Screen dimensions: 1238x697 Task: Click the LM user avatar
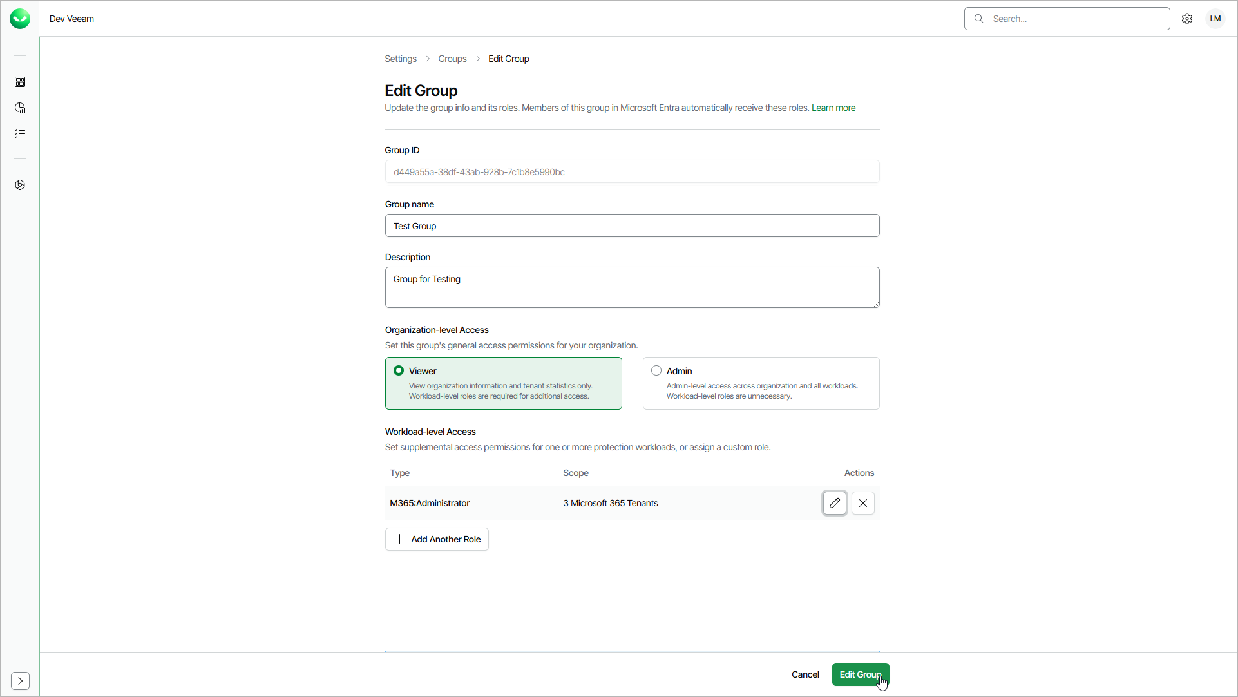pyautogui.click(x=1215, y=18)
